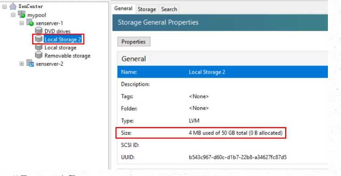The width and height of the screenshot is (341, 176).
Task: Click the Removable storage disk icon
Action: 38,55
